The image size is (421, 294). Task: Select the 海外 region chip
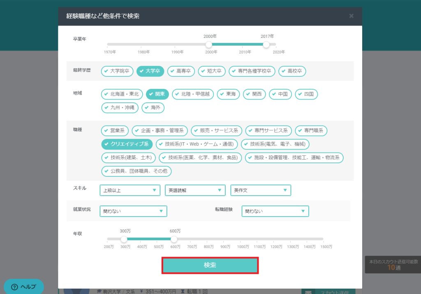(x=153, y=108)
